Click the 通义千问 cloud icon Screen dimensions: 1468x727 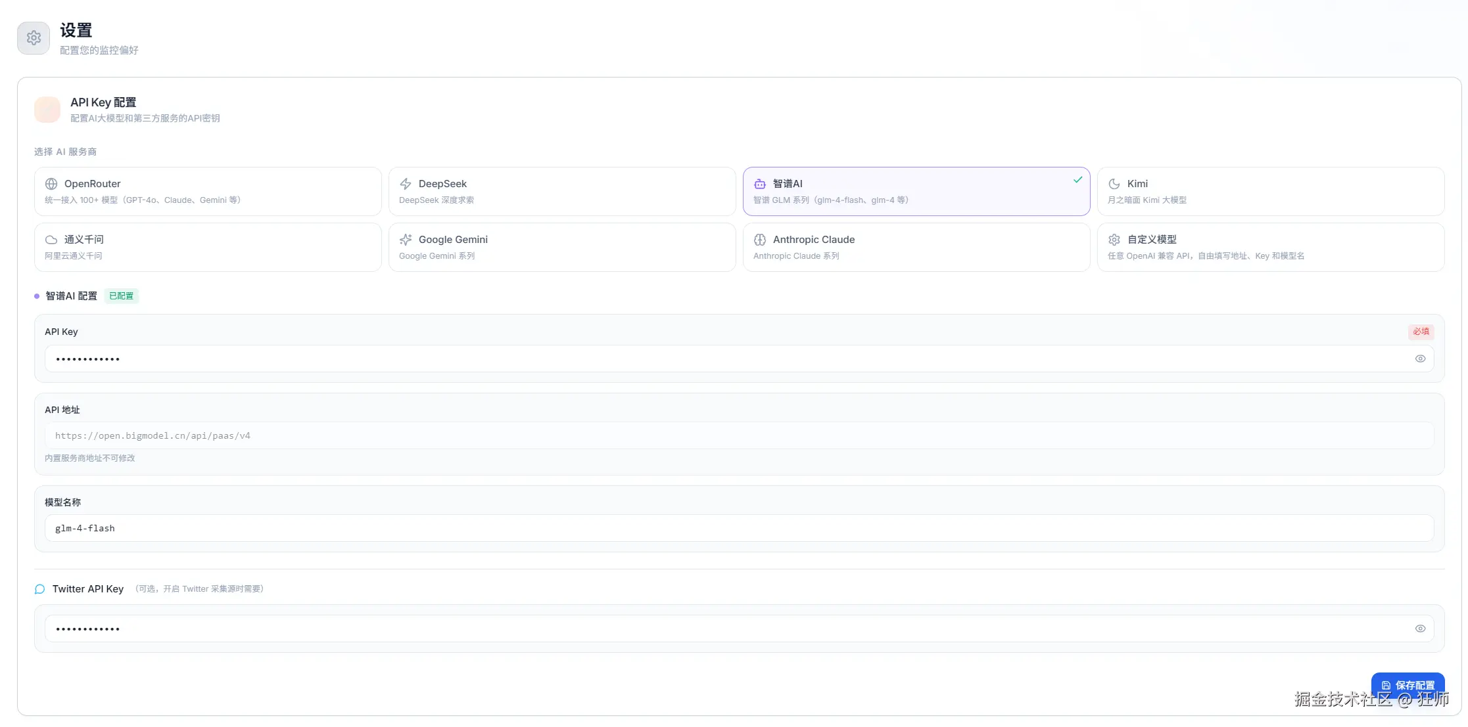51,240
